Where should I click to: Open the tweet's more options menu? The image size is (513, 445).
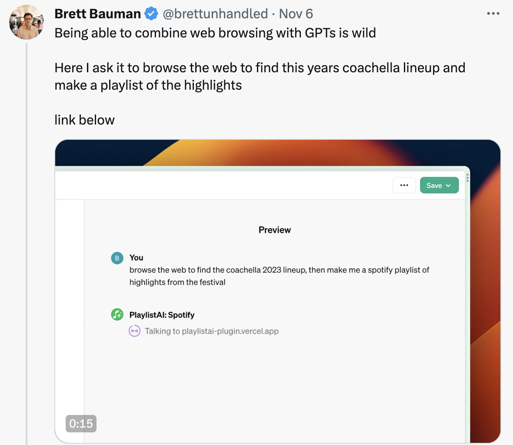point(493,14)
